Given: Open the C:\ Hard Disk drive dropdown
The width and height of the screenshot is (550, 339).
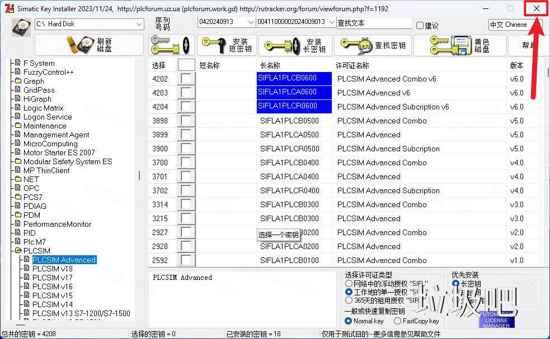Looking at the screenshot, I should coord(140,25).
